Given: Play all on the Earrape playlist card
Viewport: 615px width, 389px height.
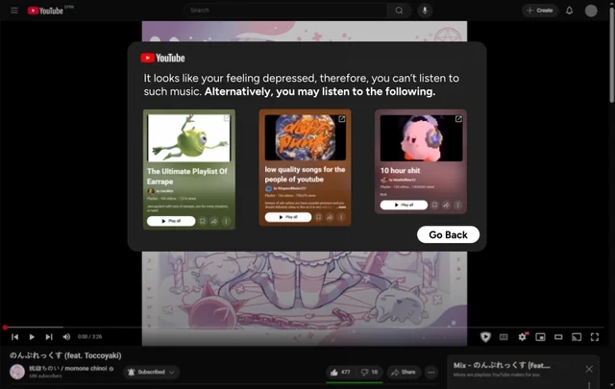Looking at the screenshot, I should tap(171, 221).
